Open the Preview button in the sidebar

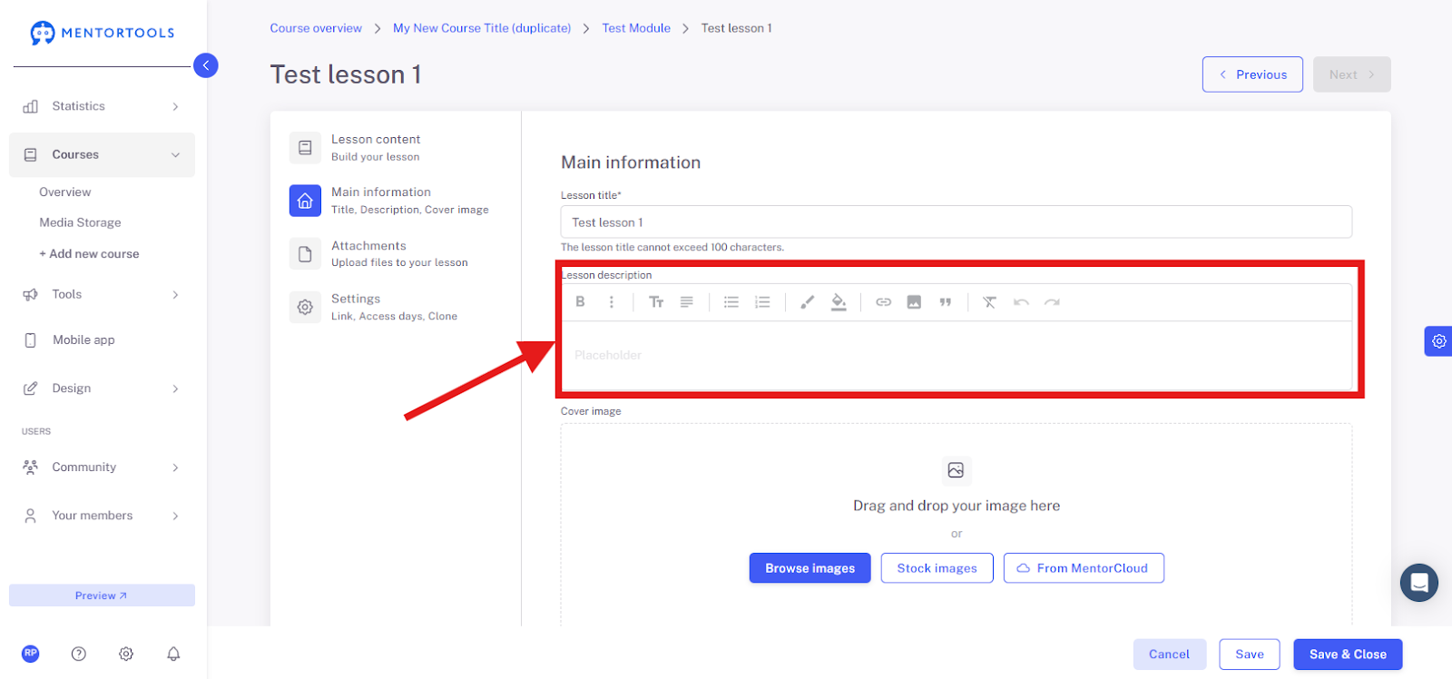pyautogui.click(x=102, y=595)
